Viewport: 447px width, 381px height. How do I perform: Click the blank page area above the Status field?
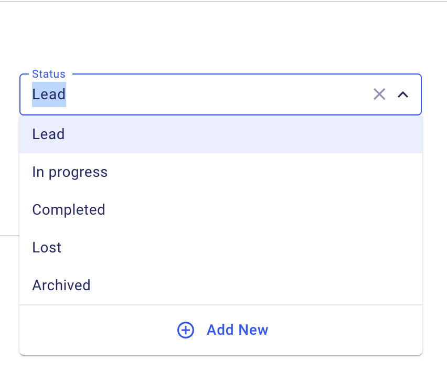pyautogui.click(x=220, y=37)
